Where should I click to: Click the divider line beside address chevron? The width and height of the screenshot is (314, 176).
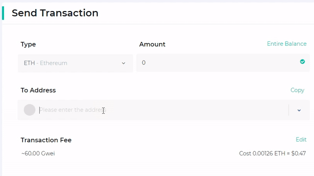[x=289, y=110]
